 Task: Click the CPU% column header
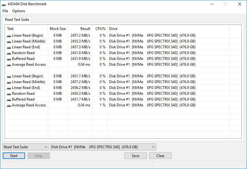pyautogui.click(x=100, y=29)
